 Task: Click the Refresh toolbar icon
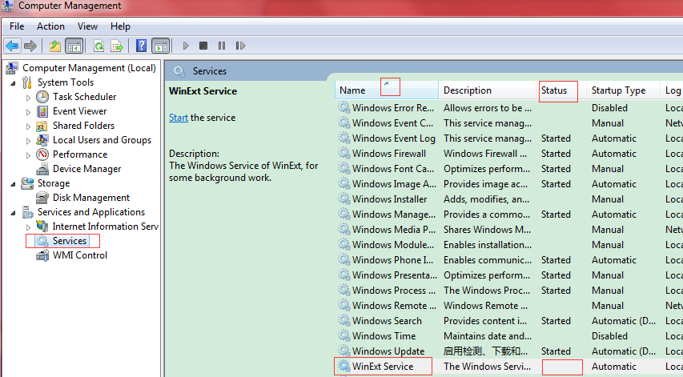click(98, 46)
